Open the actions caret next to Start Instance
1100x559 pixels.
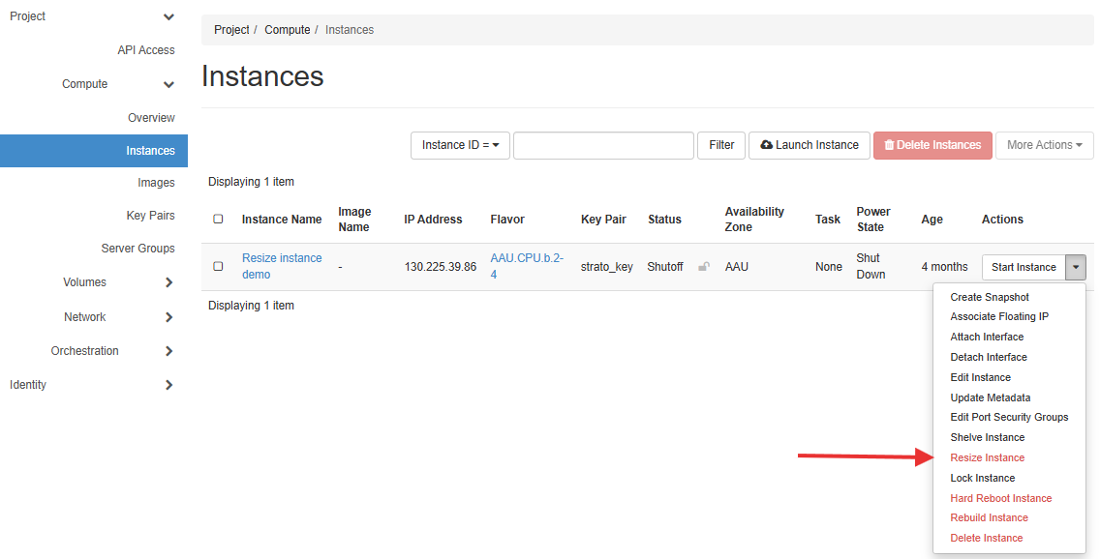1076,267
